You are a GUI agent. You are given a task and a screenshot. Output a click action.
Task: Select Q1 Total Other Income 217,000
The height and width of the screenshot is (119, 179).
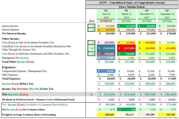[126, 62]
